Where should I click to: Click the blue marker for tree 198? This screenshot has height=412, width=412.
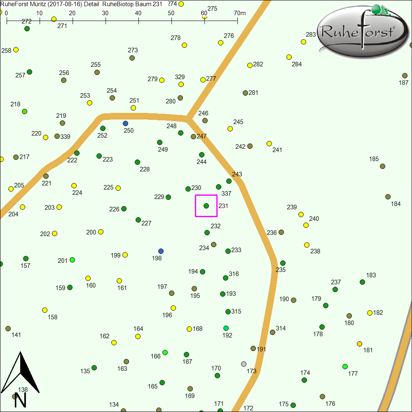coord(161,251)
